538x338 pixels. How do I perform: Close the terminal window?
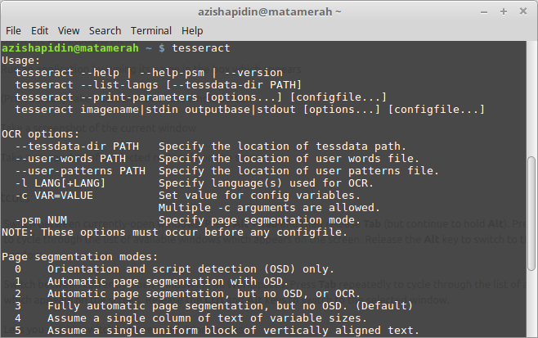click(521, 11)
